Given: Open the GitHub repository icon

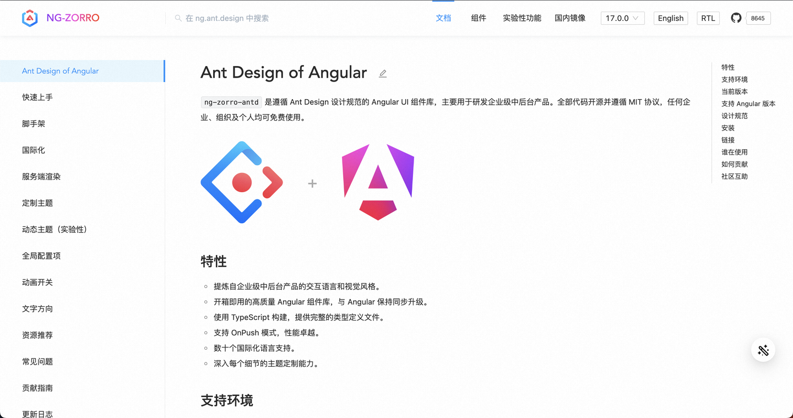Looking at the screenshot, I should pos(736,18).
